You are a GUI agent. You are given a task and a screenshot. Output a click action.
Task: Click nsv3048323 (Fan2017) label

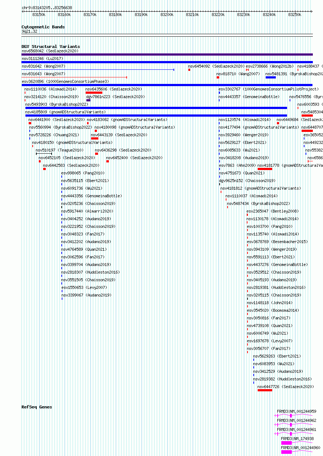click(83, 234)
